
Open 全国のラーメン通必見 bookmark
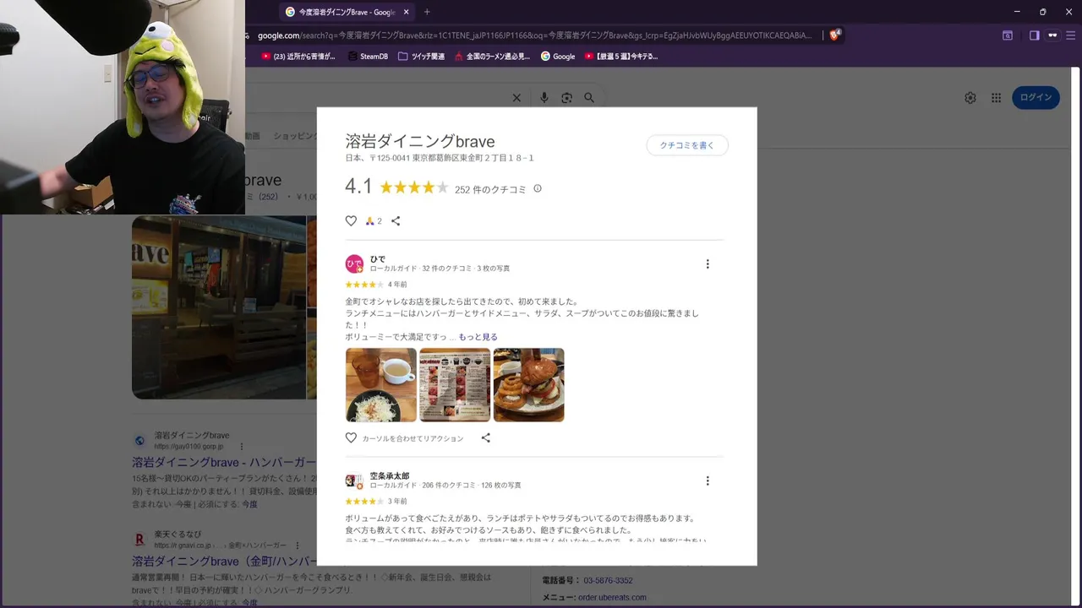tap(492, 57)
